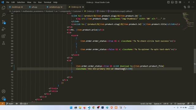
Task: Open notifications bell in status bar
Action: tap(193, 104)
